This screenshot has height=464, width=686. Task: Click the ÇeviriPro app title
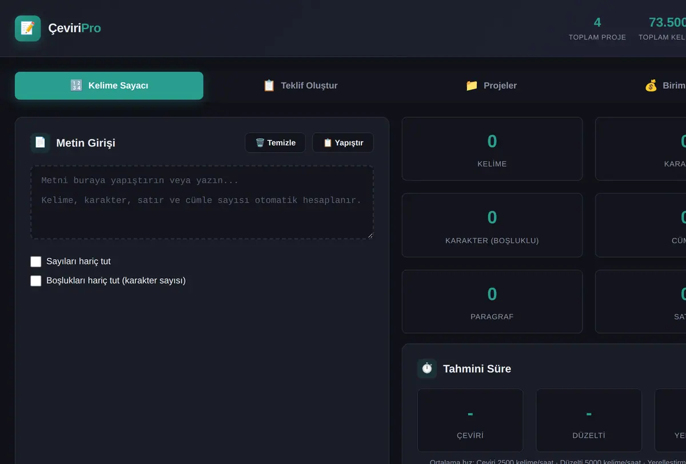(x=75, y=28)
